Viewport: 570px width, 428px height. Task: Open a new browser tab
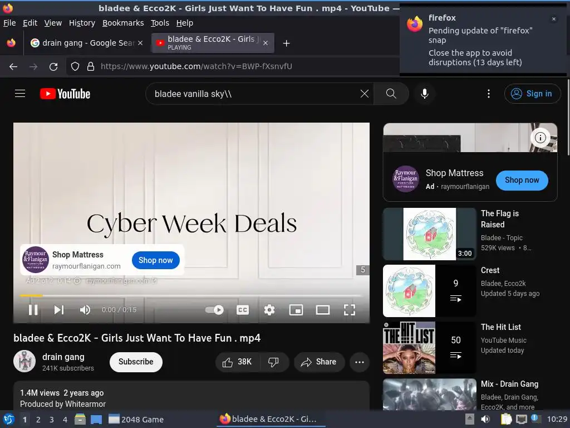point(286,43)
